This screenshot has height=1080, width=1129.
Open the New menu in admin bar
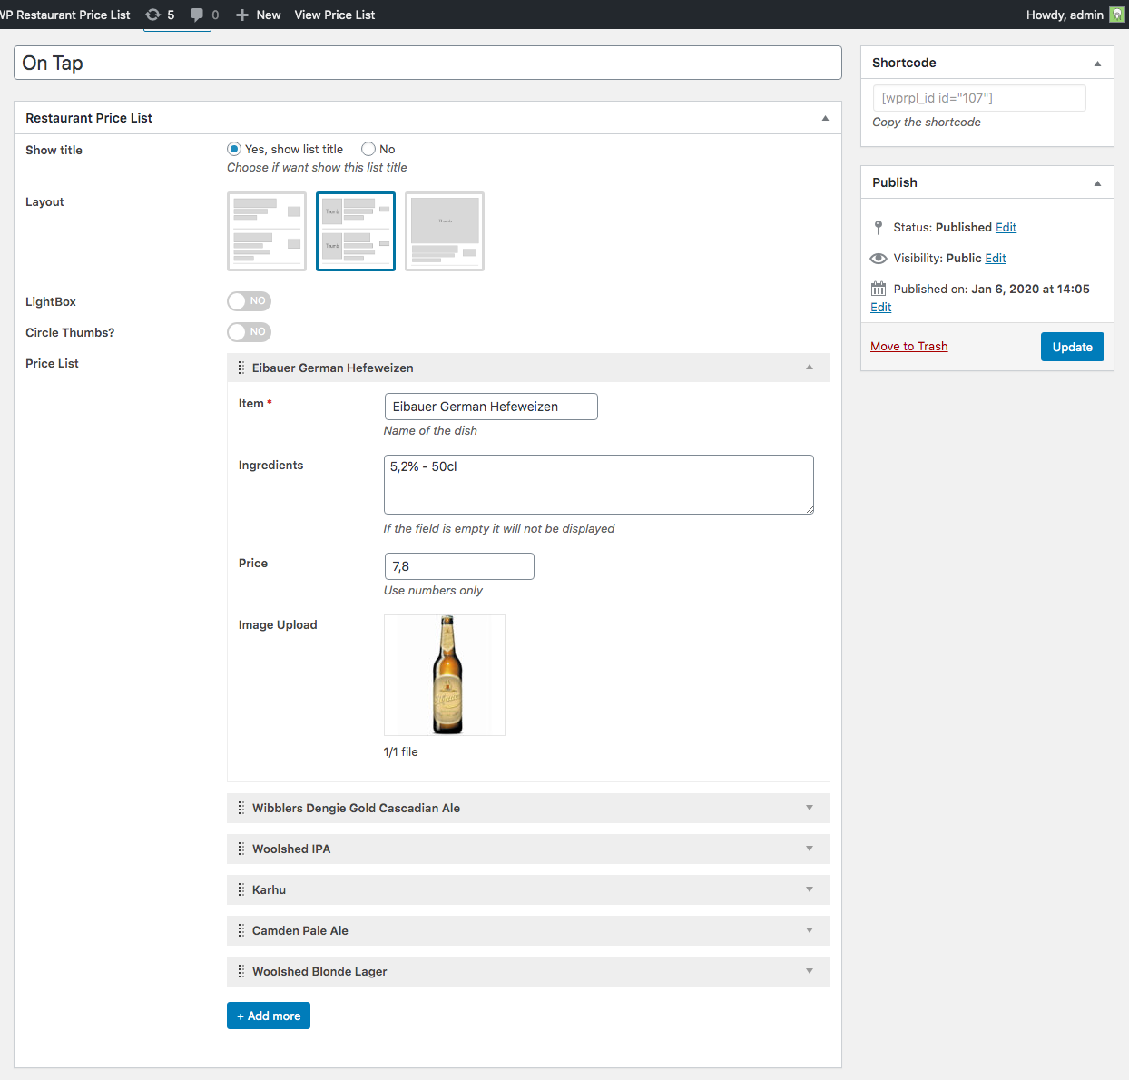(259, 15)
